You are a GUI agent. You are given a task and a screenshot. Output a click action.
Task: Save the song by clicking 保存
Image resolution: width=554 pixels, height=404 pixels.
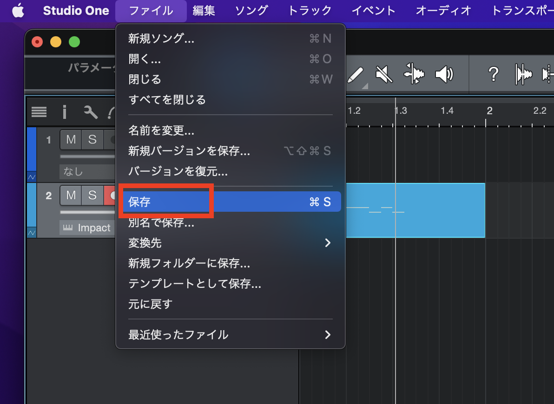[x=166, y=202]
